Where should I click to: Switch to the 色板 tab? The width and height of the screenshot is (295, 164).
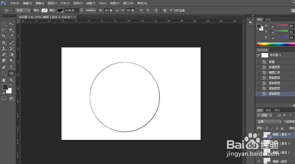pos(268,19)
